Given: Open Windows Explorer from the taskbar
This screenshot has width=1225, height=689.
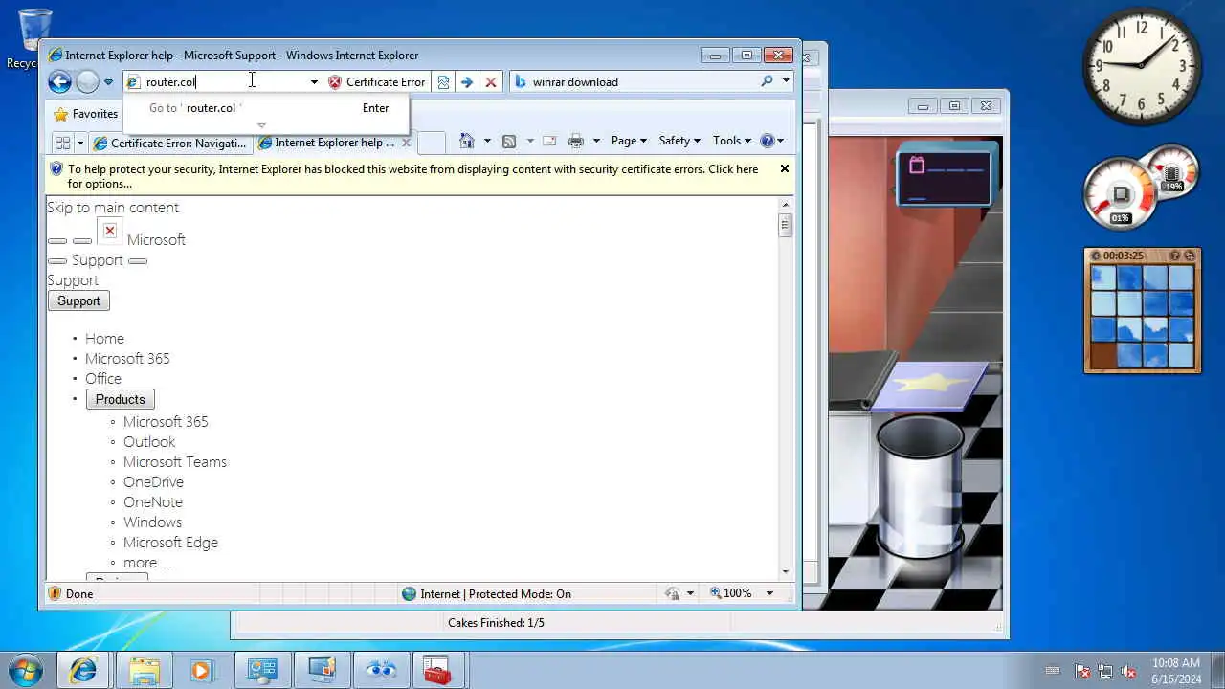Looking at the screenshot, I should 144,671.
